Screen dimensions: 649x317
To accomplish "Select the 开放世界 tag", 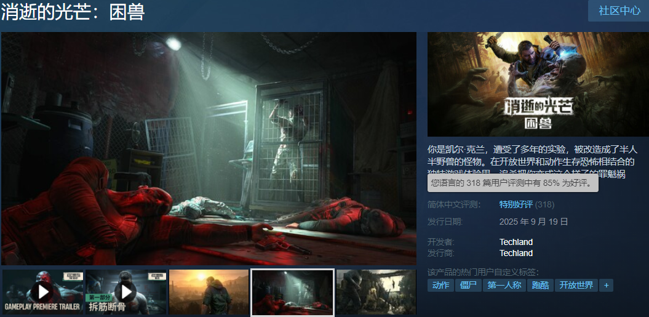I will 576,285.
